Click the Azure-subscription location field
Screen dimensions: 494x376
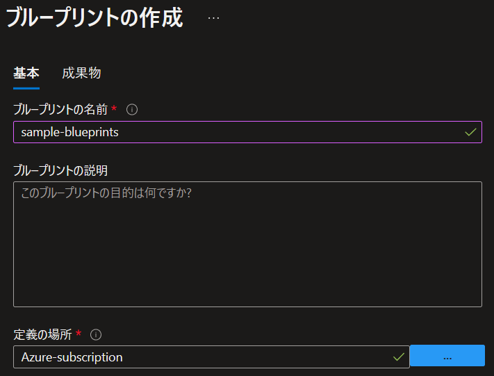point(211,357)
